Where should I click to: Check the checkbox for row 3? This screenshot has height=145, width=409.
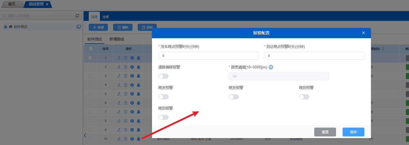click(x=90, y=76)
